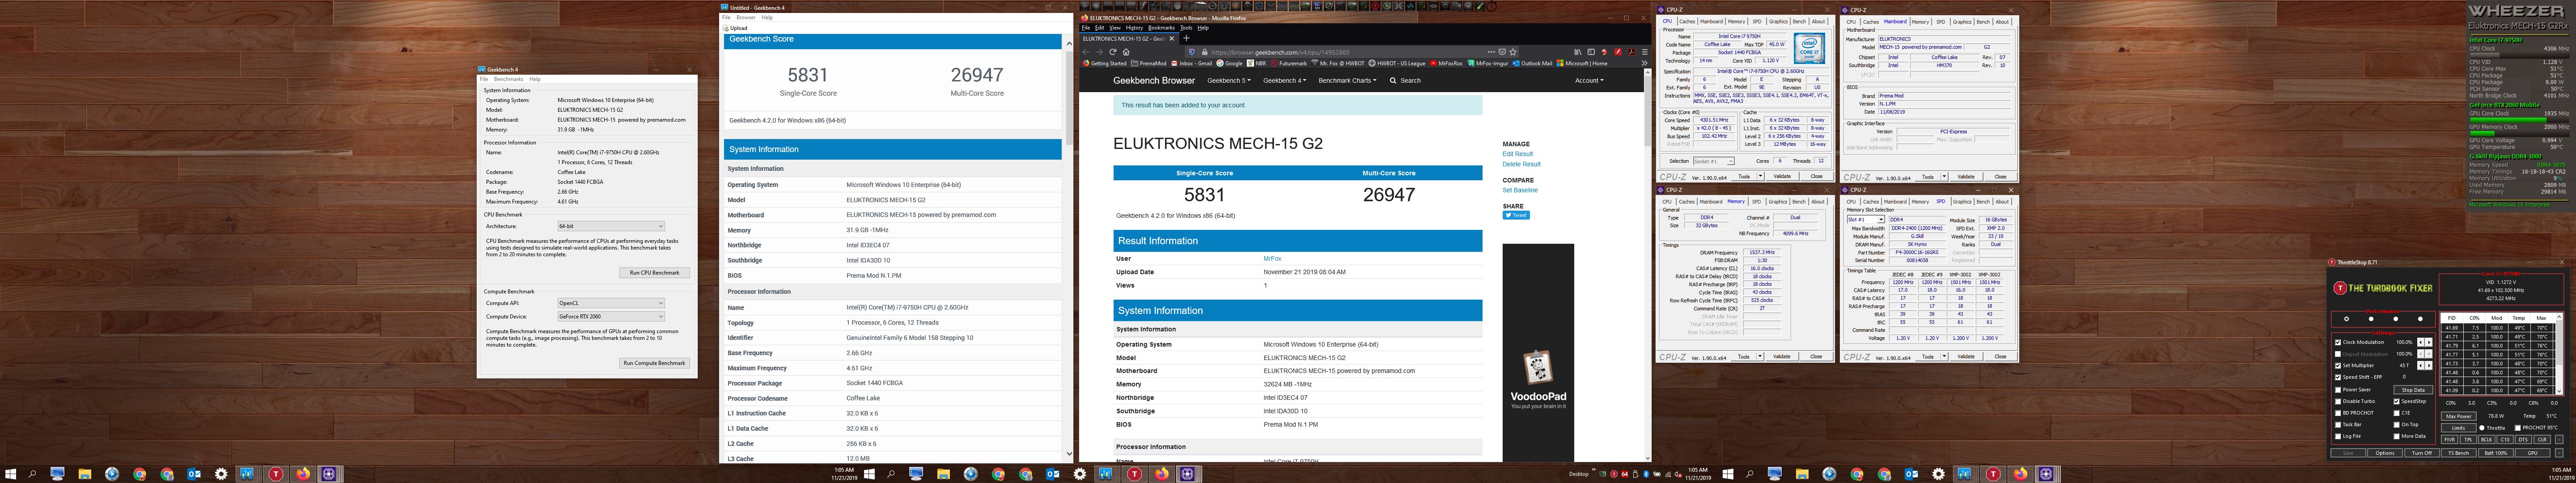
Task: Open the Compute Device dropdown
Action: pos(611,316)
